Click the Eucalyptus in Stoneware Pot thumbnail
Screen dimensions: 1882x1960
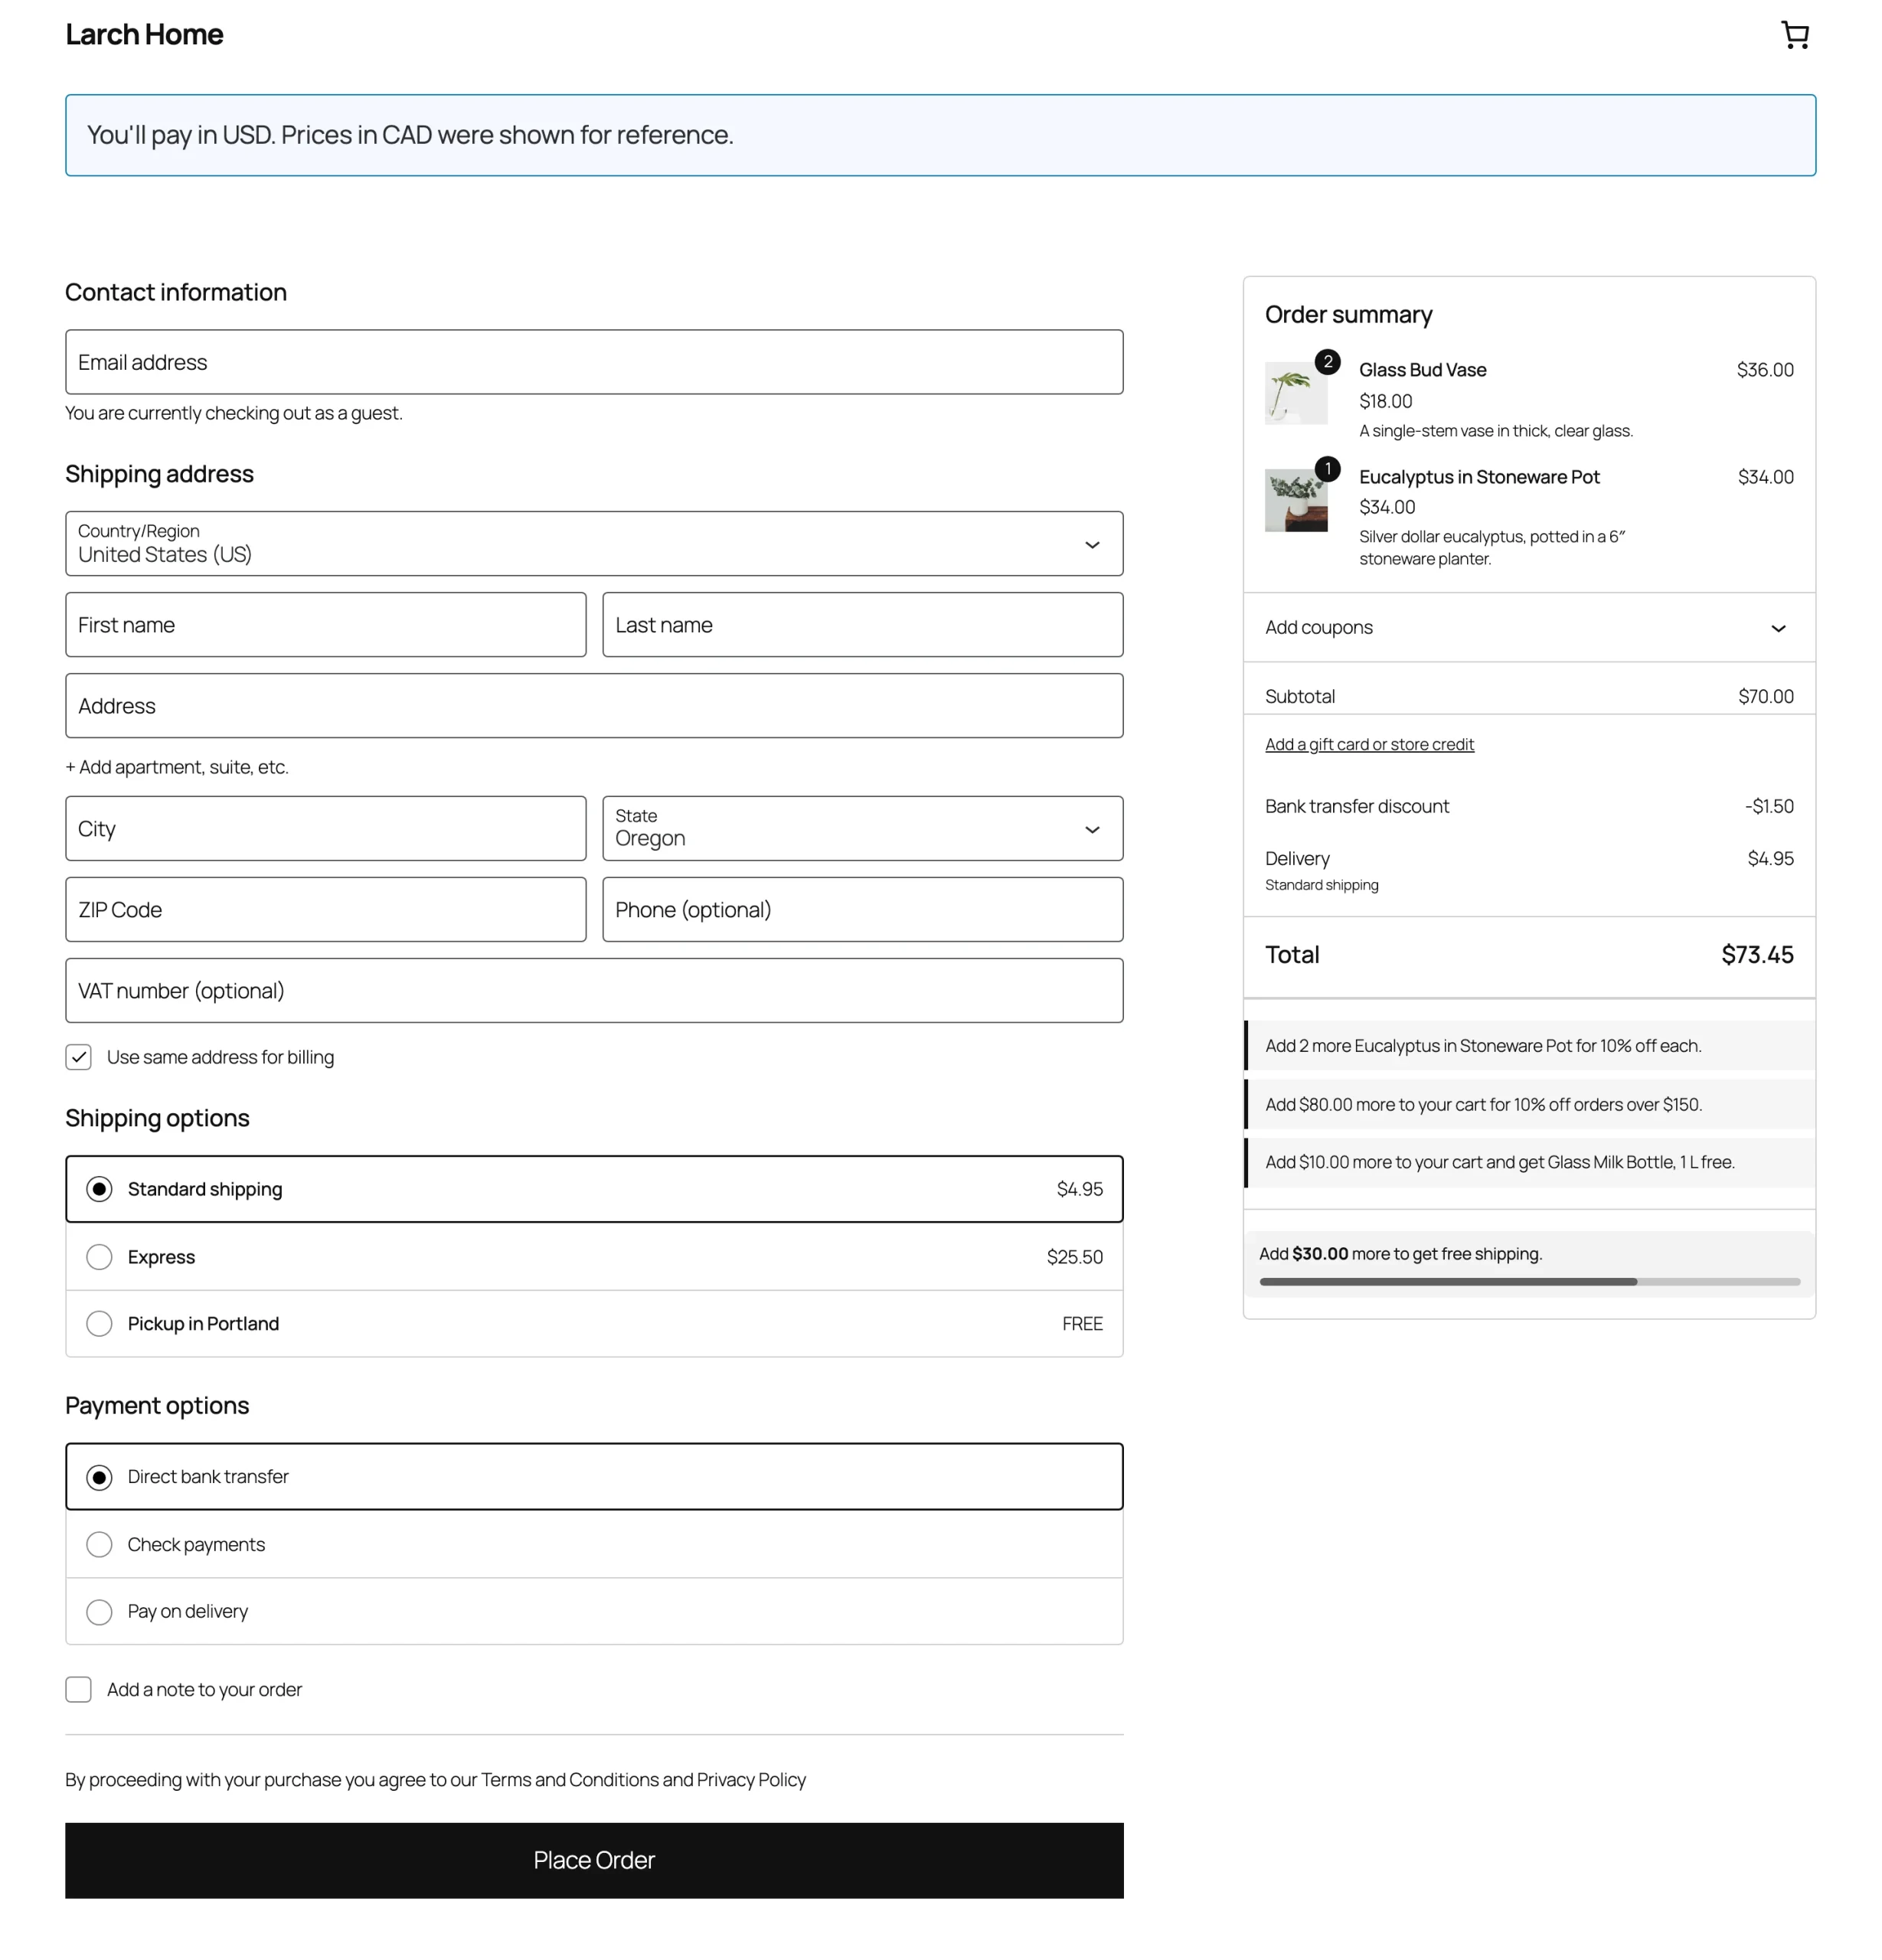(x=1296, y=500)
